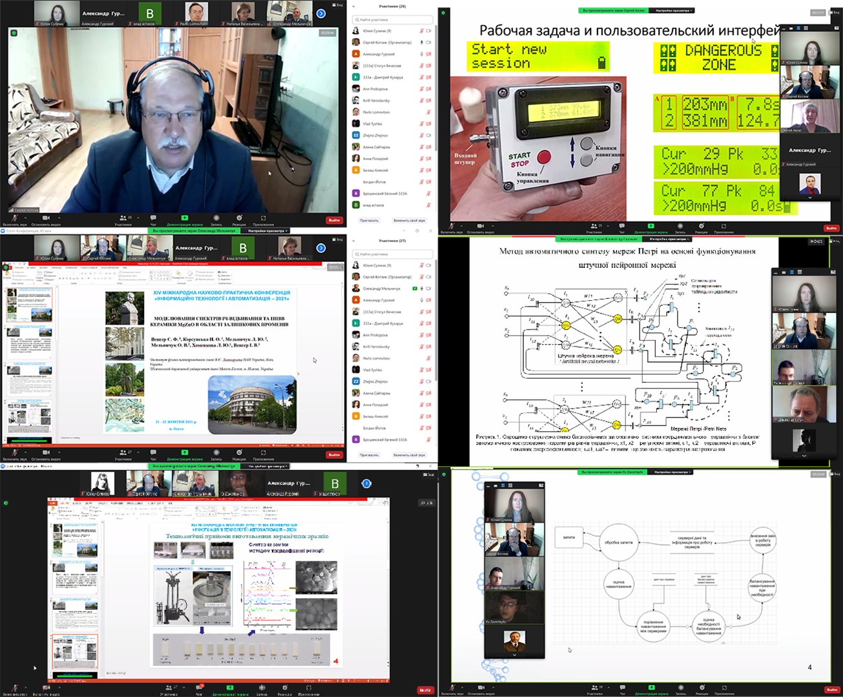Open Участники icon in speaker video window toolbar

click(123, 220)
